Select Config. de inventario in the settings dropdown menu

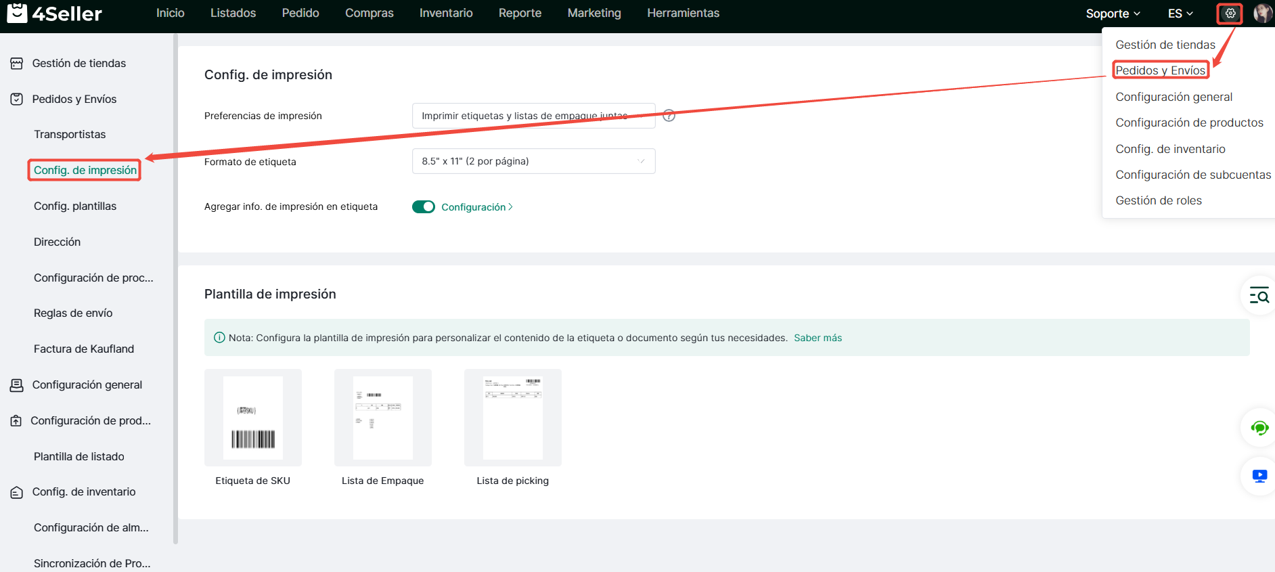(x=1170, y=149)
